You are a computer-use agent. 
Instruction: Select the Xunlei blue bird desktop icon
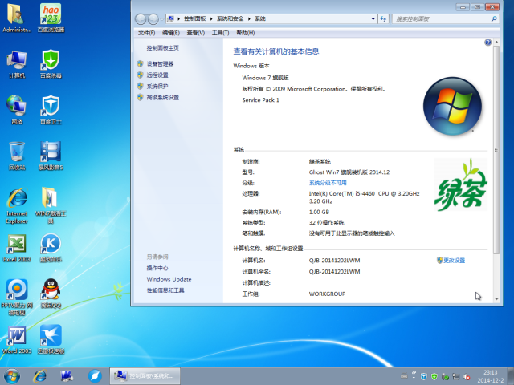click(51, 340)
